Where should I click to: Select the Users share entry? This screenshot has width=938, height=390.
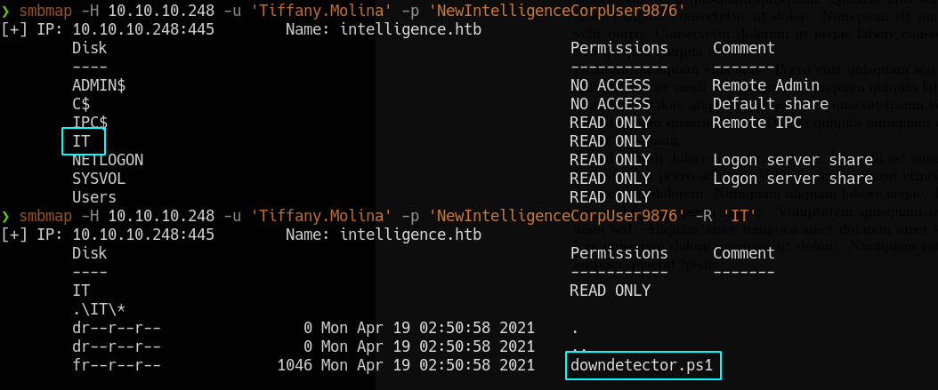pyautogui.click(x=94, y=197)
